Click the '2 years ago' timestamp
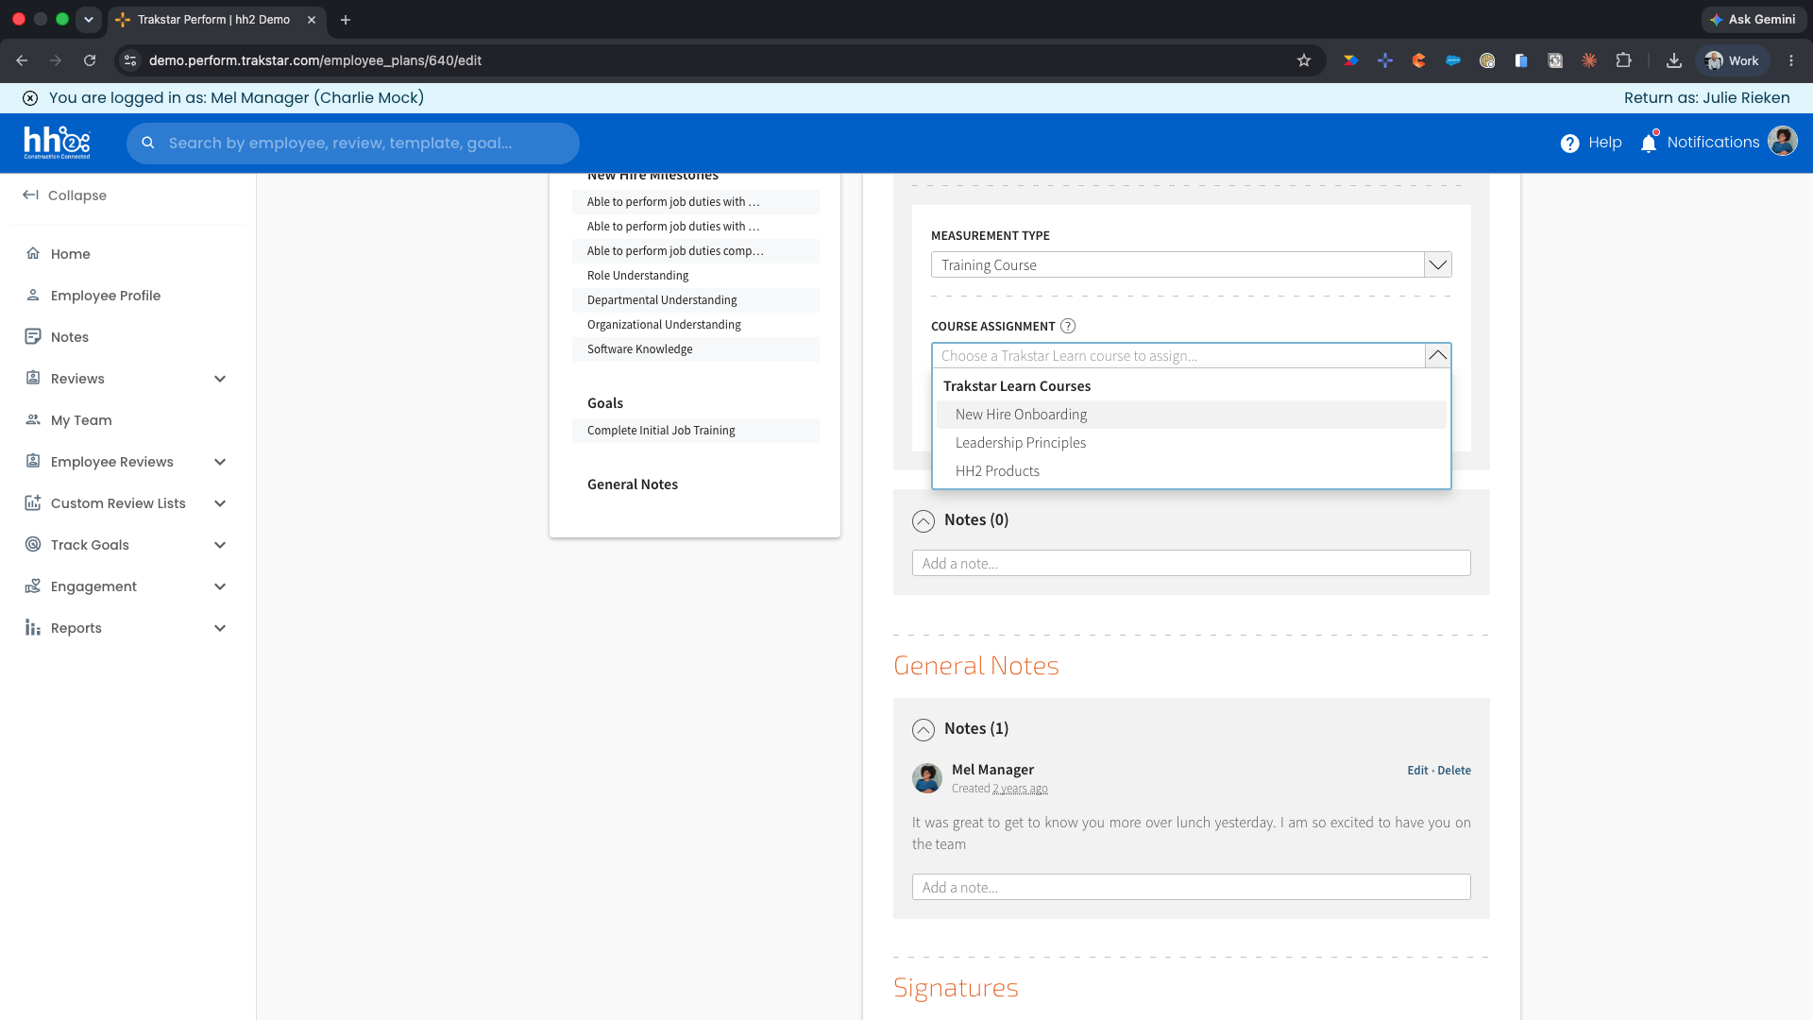 [x=1020, y=790]
